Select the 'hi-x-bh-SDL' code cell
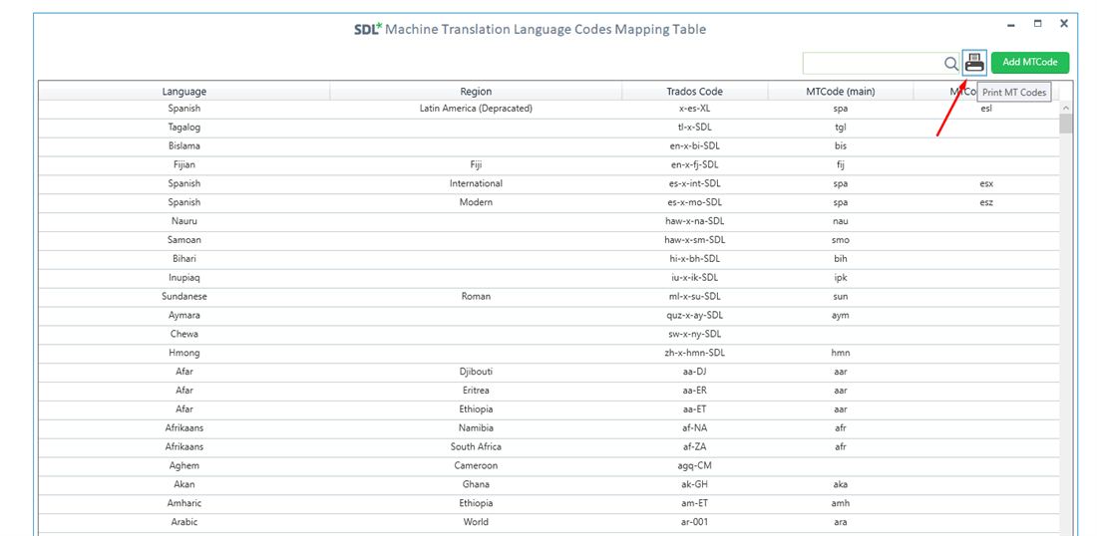 (x=695, y=259)
